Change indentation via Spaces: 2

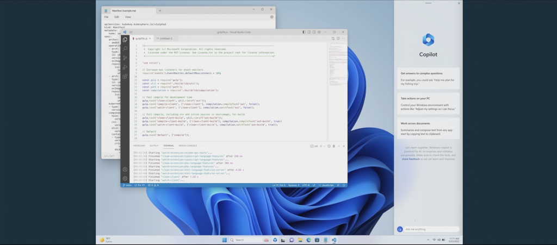coord(294,185)
